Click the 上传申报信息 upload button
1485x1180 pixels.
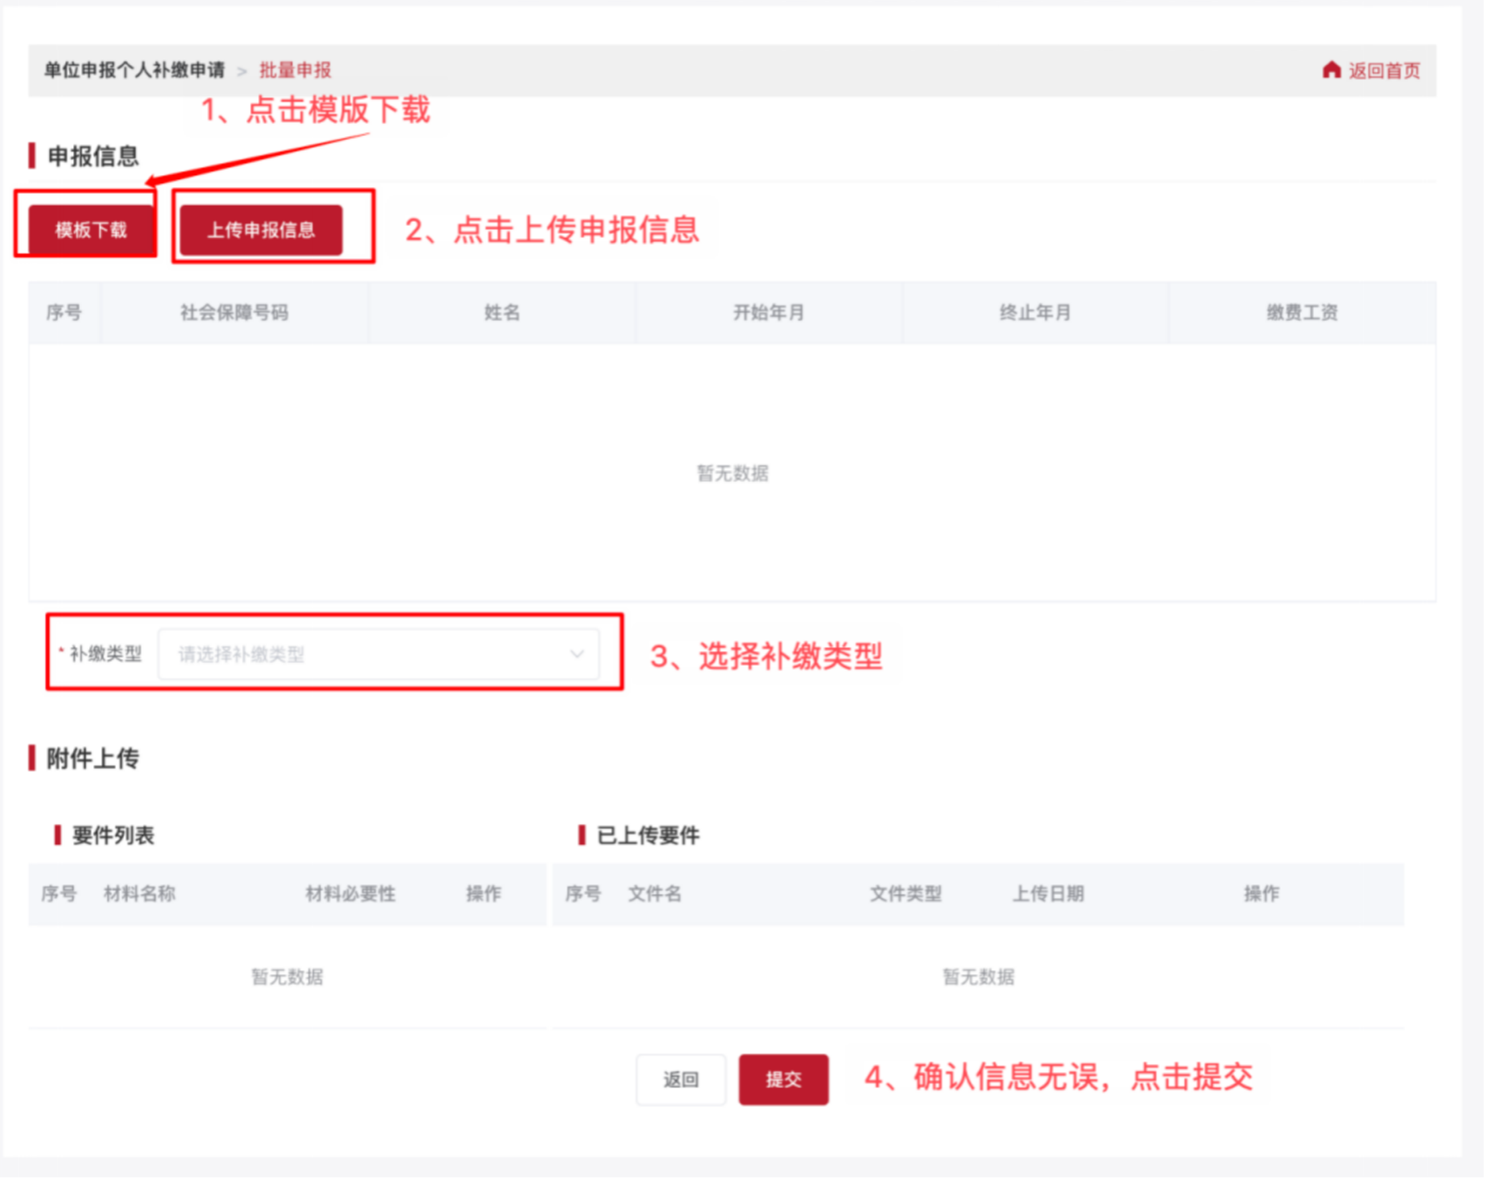pos(262,231)
